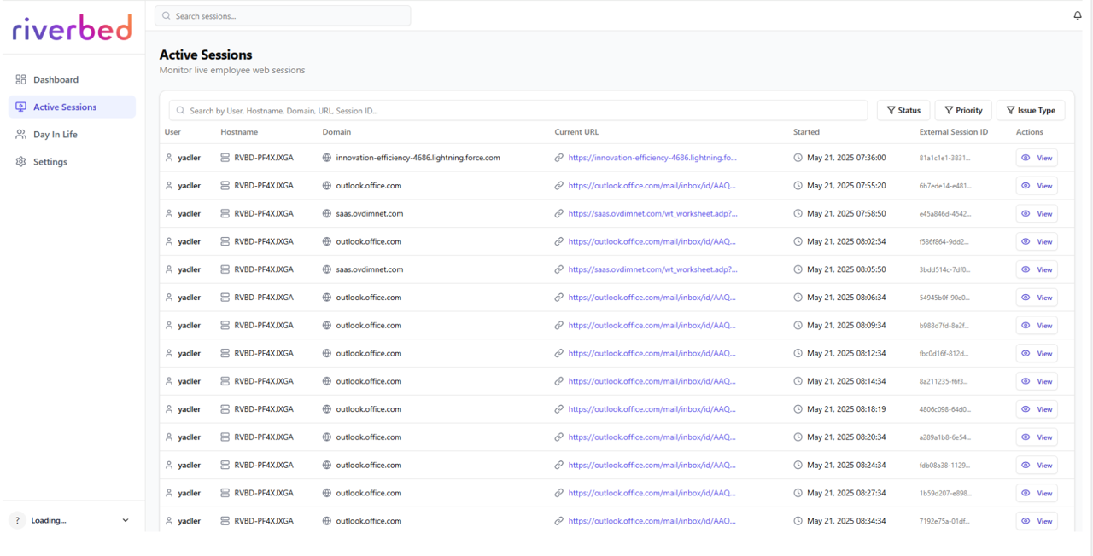The width and height of the screenshot is (1093, 556).
Task: Click the link icon in the 08:12:34 row
Action: (x=559, y=354)
